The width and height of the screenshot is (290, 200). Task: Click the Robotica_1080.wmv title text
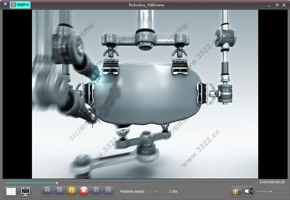pos(146,5)
